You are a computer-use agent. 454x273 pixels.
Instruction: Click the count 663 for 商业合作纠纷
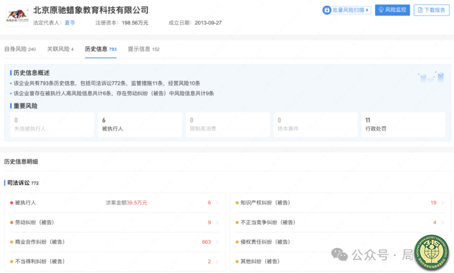click(x=206, y=242)
